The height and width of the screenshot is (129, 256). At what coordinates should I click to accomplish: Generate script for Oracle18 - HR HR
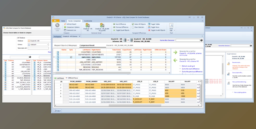pos(88,27)
